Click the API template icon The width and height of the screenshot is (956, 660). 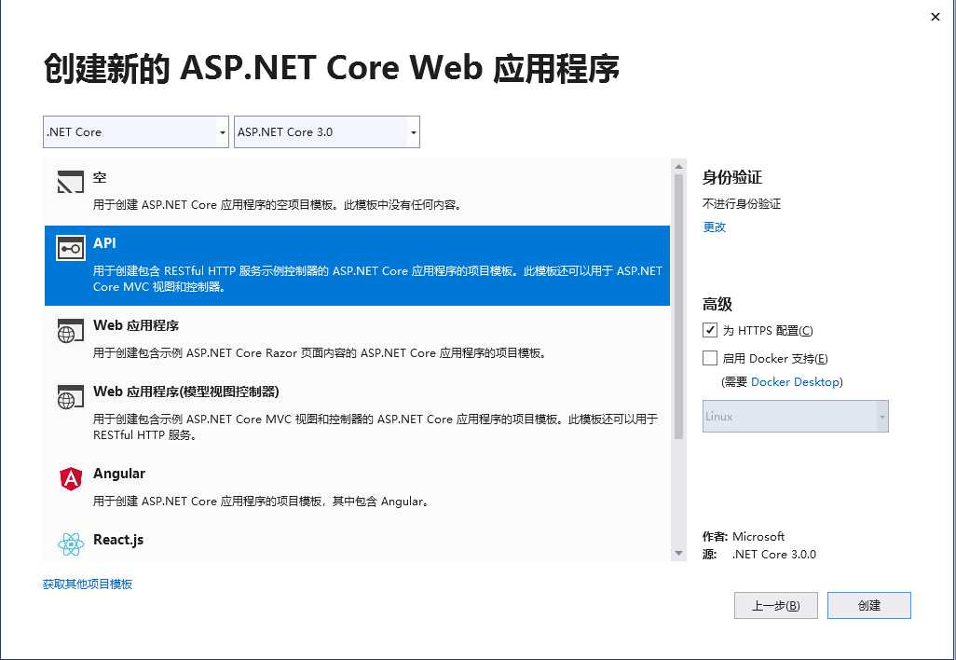(71, 248)
